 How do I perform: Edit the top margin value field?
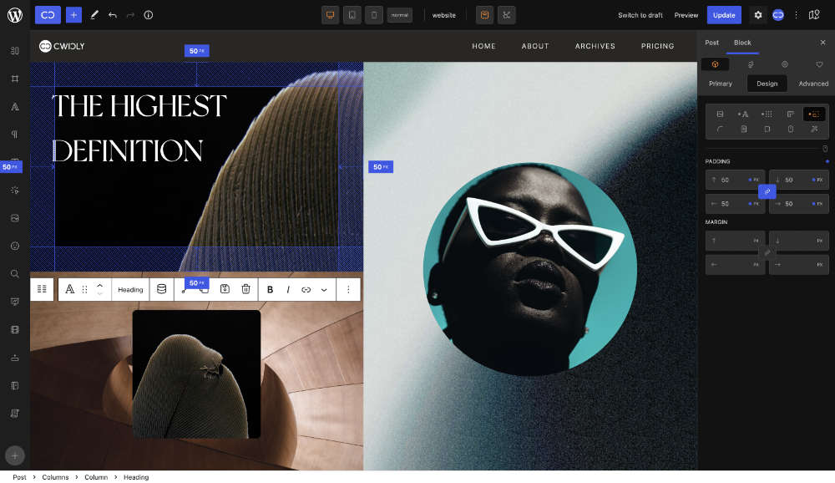pyautogui.click(x=733, y=241)
